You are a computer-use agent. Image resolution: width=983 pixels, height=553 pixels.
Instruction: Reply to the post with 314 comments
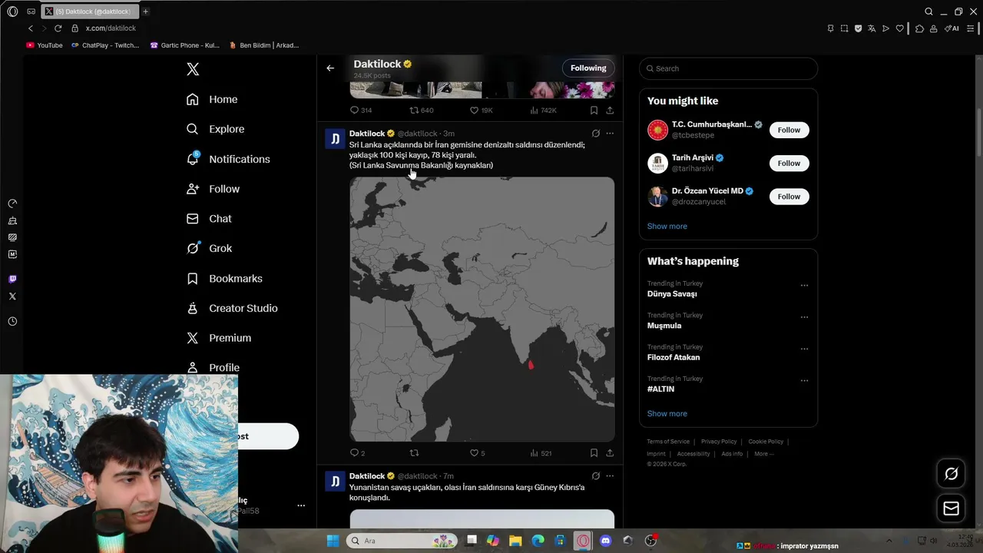pos(360,111)
